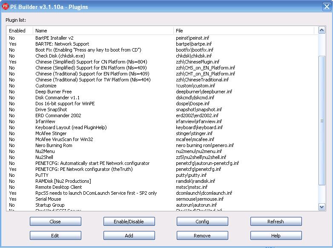The image size is (333, 248).
Task: Sort by the Name column header
Action: pyautogui.click(x=103, y=31)
